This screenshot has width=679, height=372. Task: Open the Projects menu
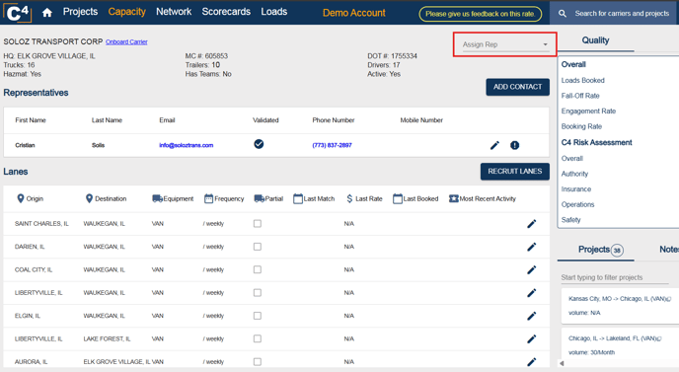[80, 12]
